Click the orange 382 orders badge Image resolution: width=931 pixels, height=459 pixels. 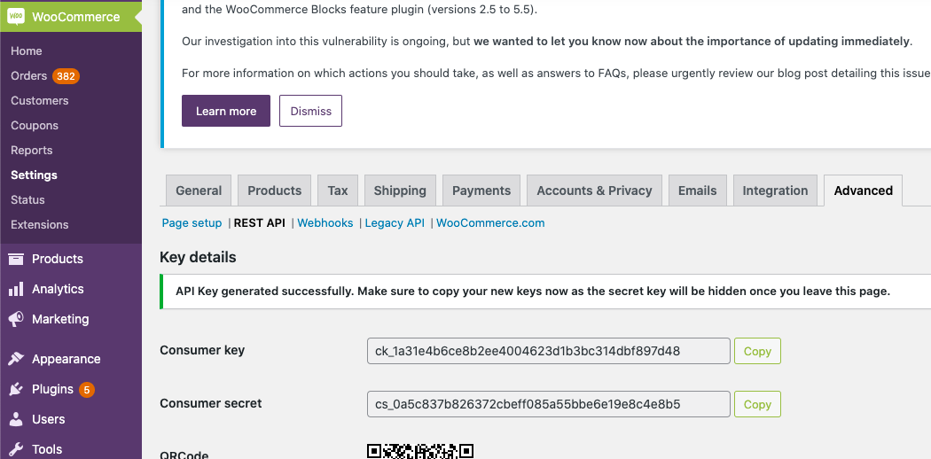(x=66, y=76)
